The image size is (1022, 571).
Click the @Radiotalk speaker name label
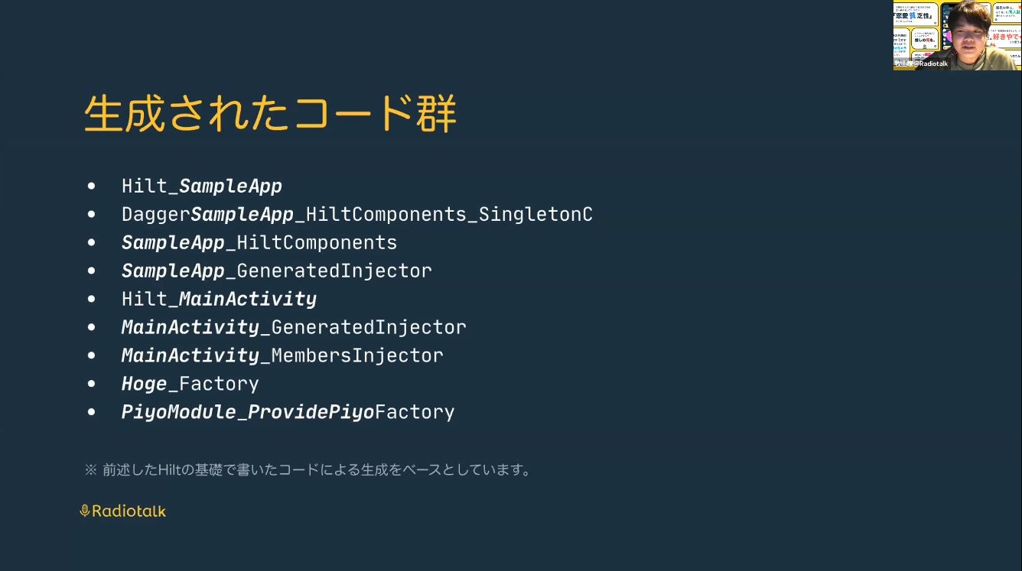(x=922, y=64)
